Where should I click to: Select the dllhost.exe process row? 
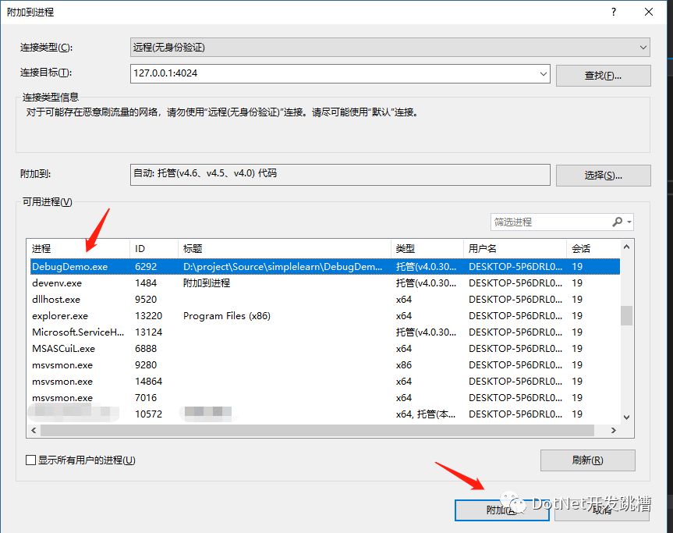click(x=325, y=300)
